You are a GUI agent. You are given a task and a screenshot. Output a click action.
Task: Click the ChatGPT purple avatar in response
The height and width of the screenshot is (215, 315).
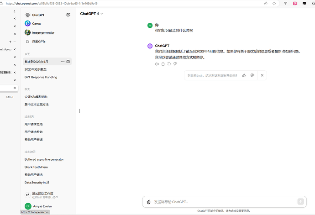coord(150,46)
